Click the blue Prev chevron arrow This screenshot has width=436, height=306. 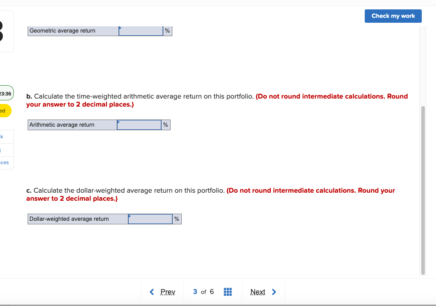click(x=151, y=292)
